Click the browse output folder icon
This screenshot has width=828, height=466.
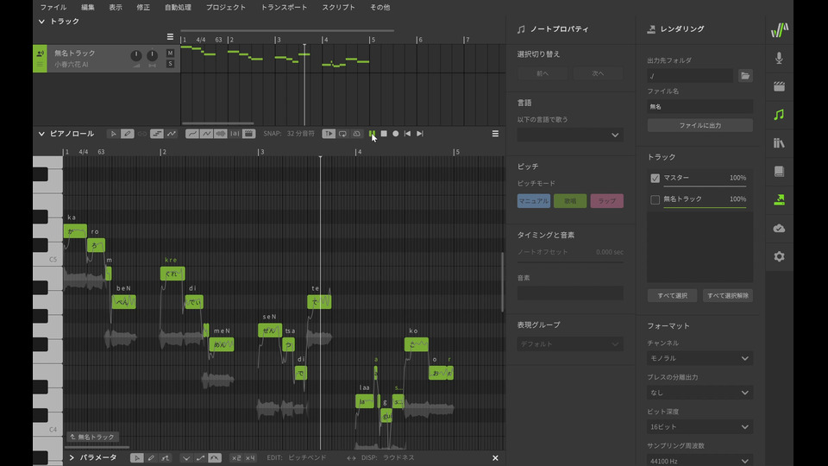click(x=745, y=76)
